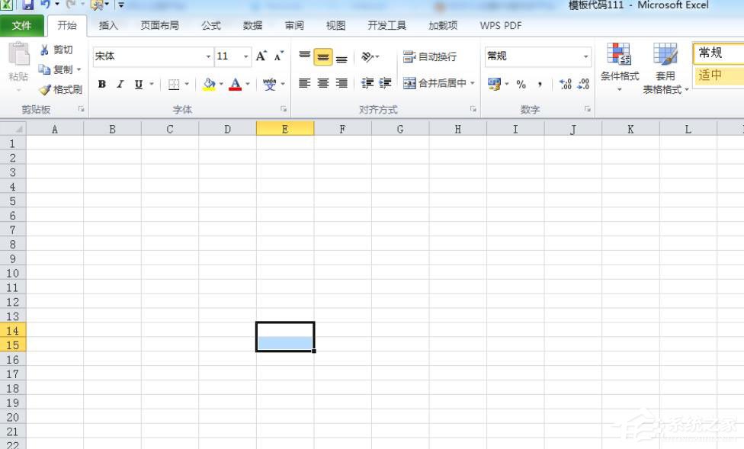Expand the number format 常规 dropdown
Image resolution: width=744 pixels, height=449 pixels.
click(587, 56)
